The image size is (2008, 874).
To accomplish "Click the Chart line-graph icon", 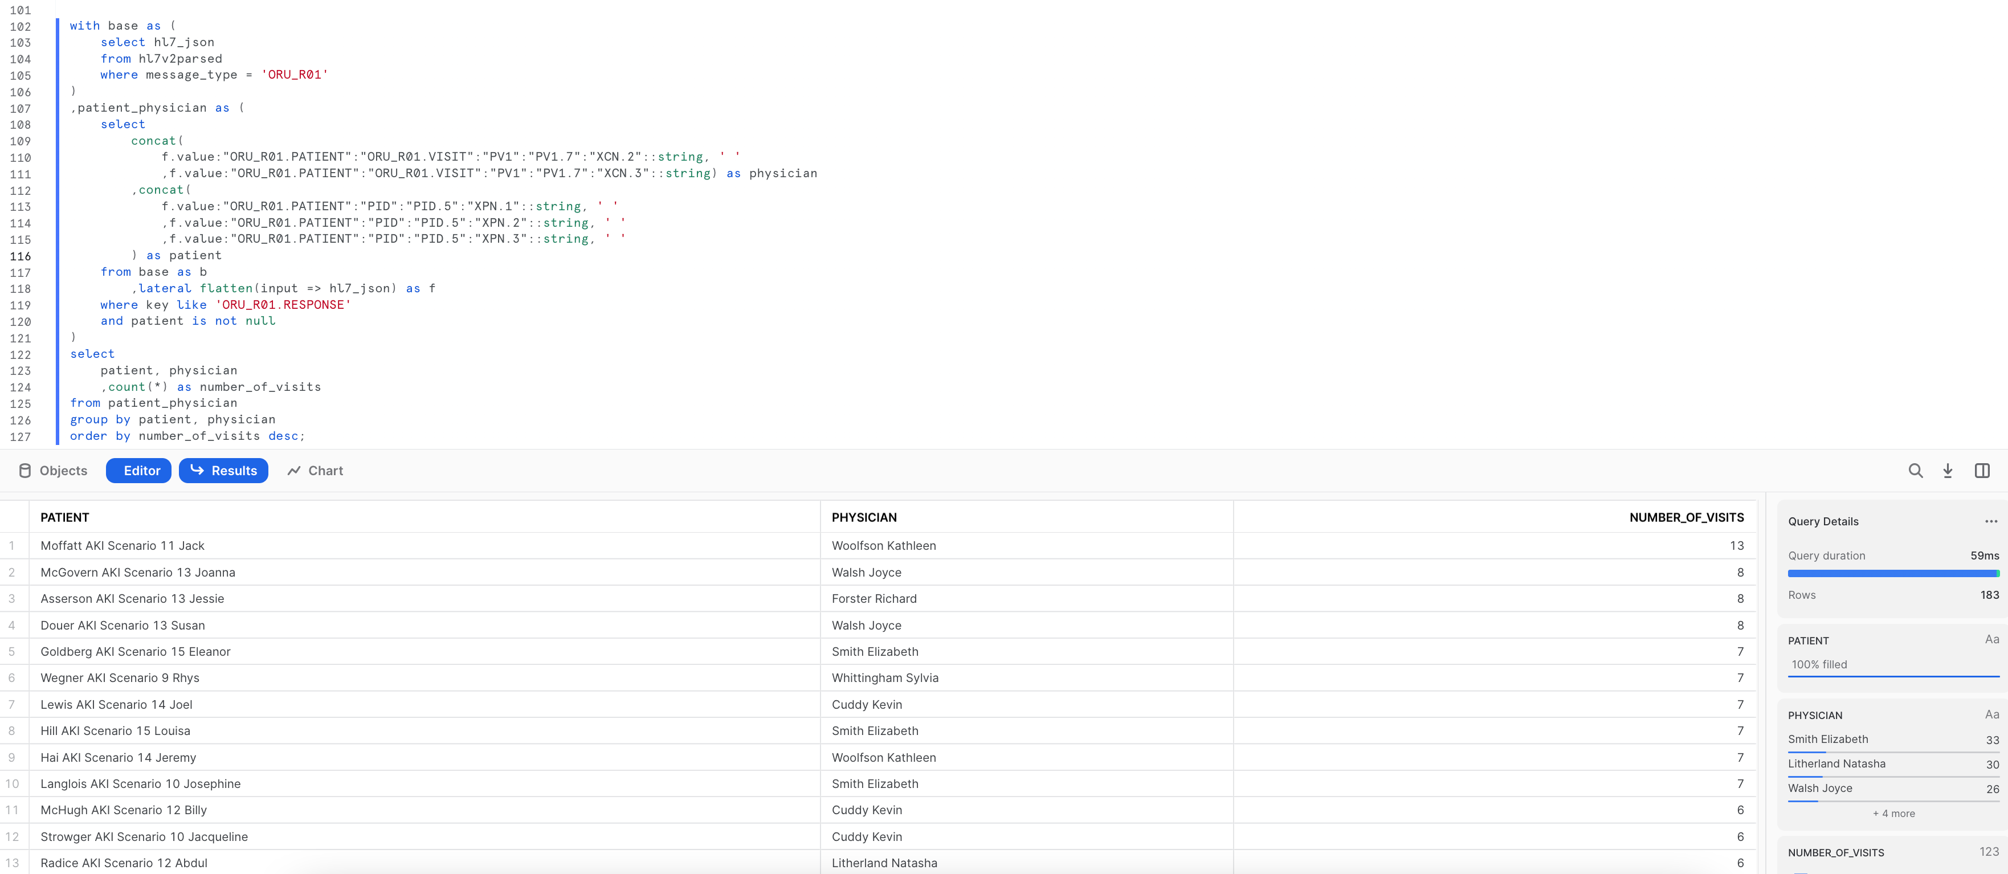I will click(x=294, y=470).
